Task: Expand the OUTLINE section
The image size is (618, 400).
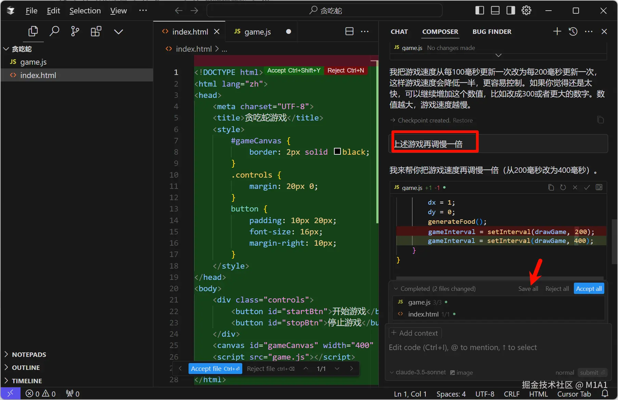Action: [26, 367]
